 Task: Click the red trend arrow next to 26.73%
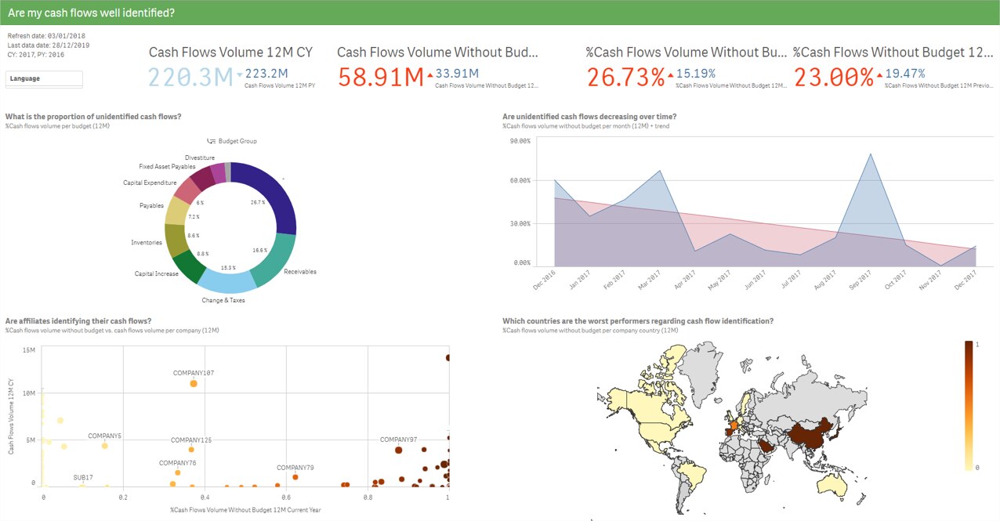(x=671, y=74)
